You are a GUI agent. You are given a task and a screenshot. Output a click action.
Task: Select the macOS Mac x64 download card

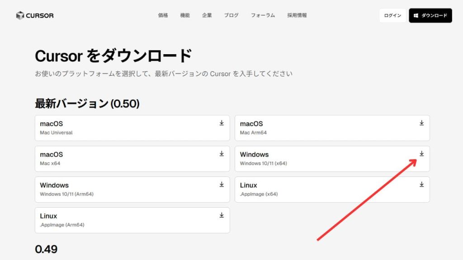point(132,158)
